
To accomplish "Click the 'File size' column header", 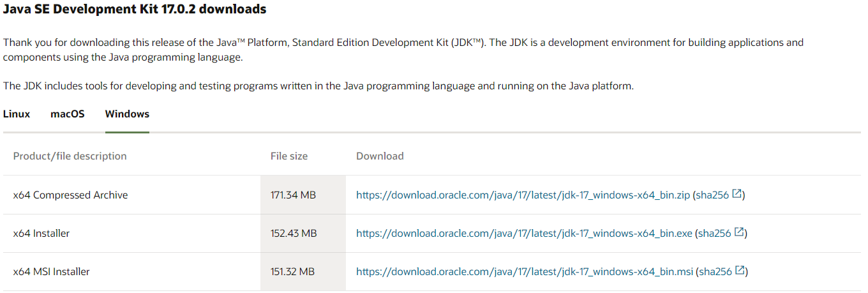I will pyautogui.click(x=289, y=156).
